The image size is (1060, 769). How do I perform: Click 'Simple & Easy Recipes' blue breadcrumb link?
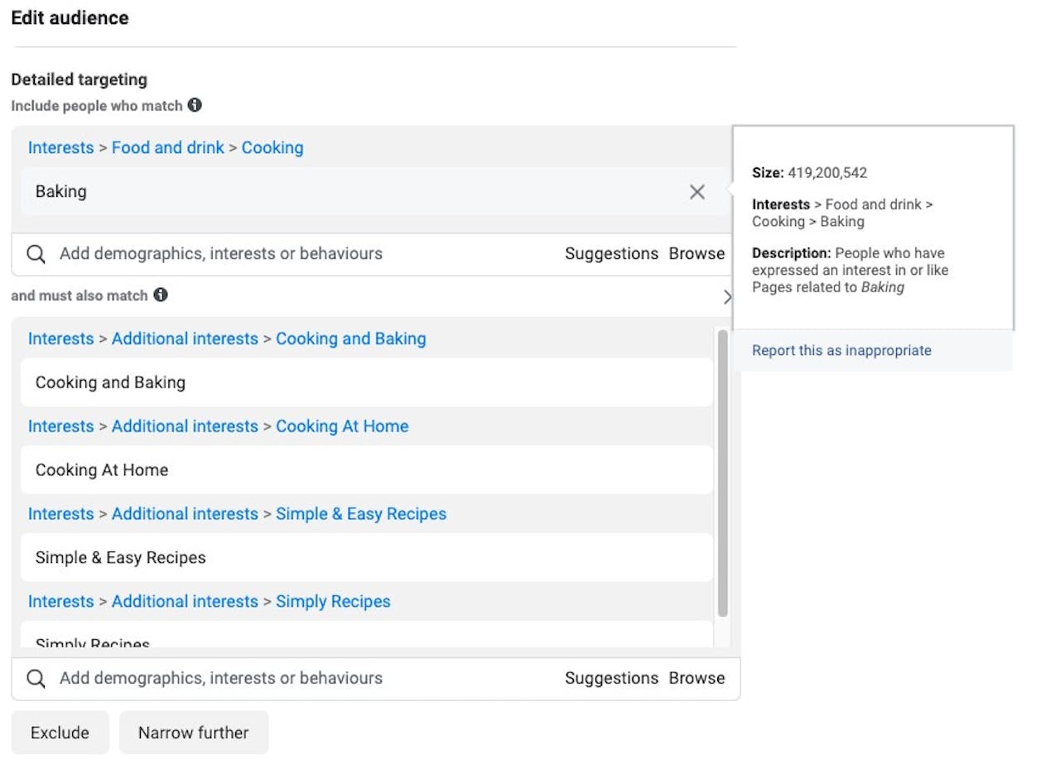point(361,515)
